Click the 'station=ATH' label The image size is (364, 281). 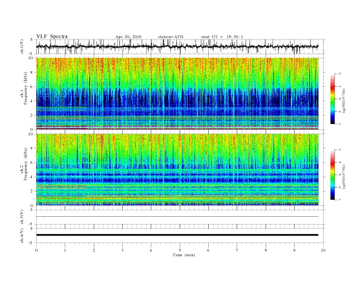(171, 37)
